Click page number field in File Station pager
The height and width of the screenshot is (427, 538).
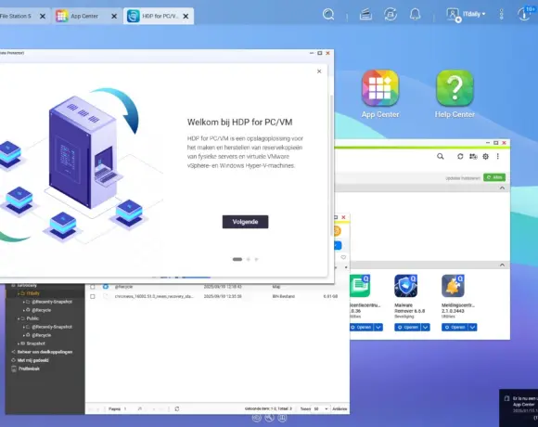coord(126,408)
